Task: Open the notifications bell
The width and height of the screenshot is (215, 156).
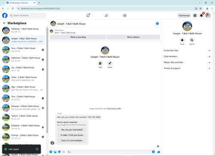Action: click(201, 15)
